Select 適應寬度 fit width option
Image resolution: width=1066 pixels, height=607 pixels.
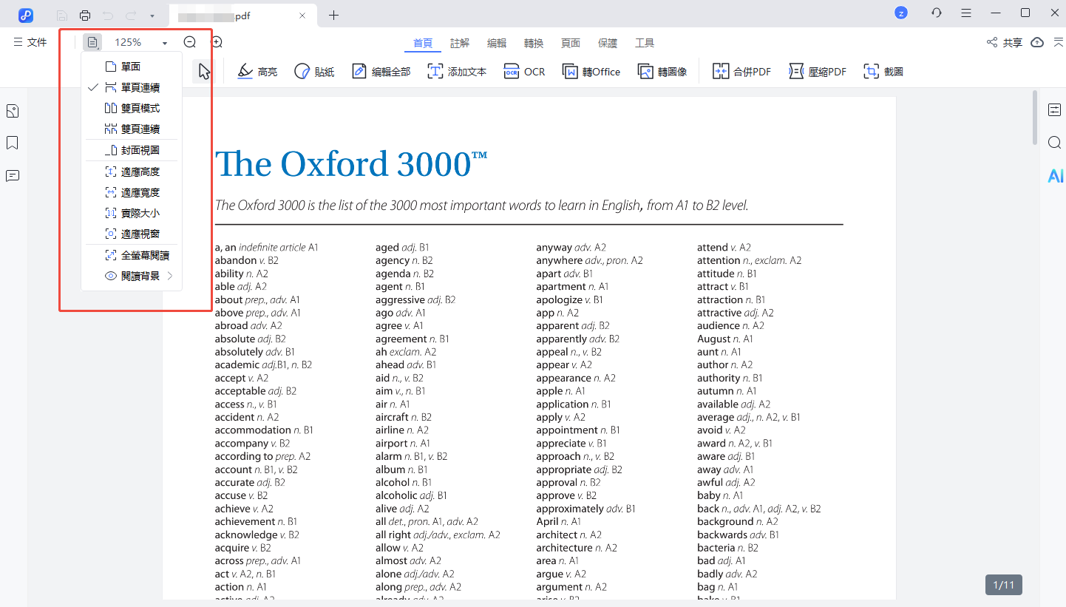(132, 192)
